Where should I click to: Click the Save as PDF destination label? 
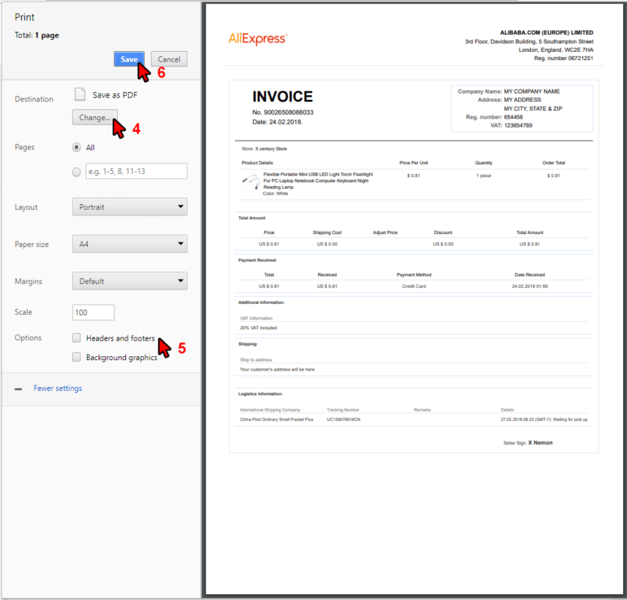tap(115, 95)
